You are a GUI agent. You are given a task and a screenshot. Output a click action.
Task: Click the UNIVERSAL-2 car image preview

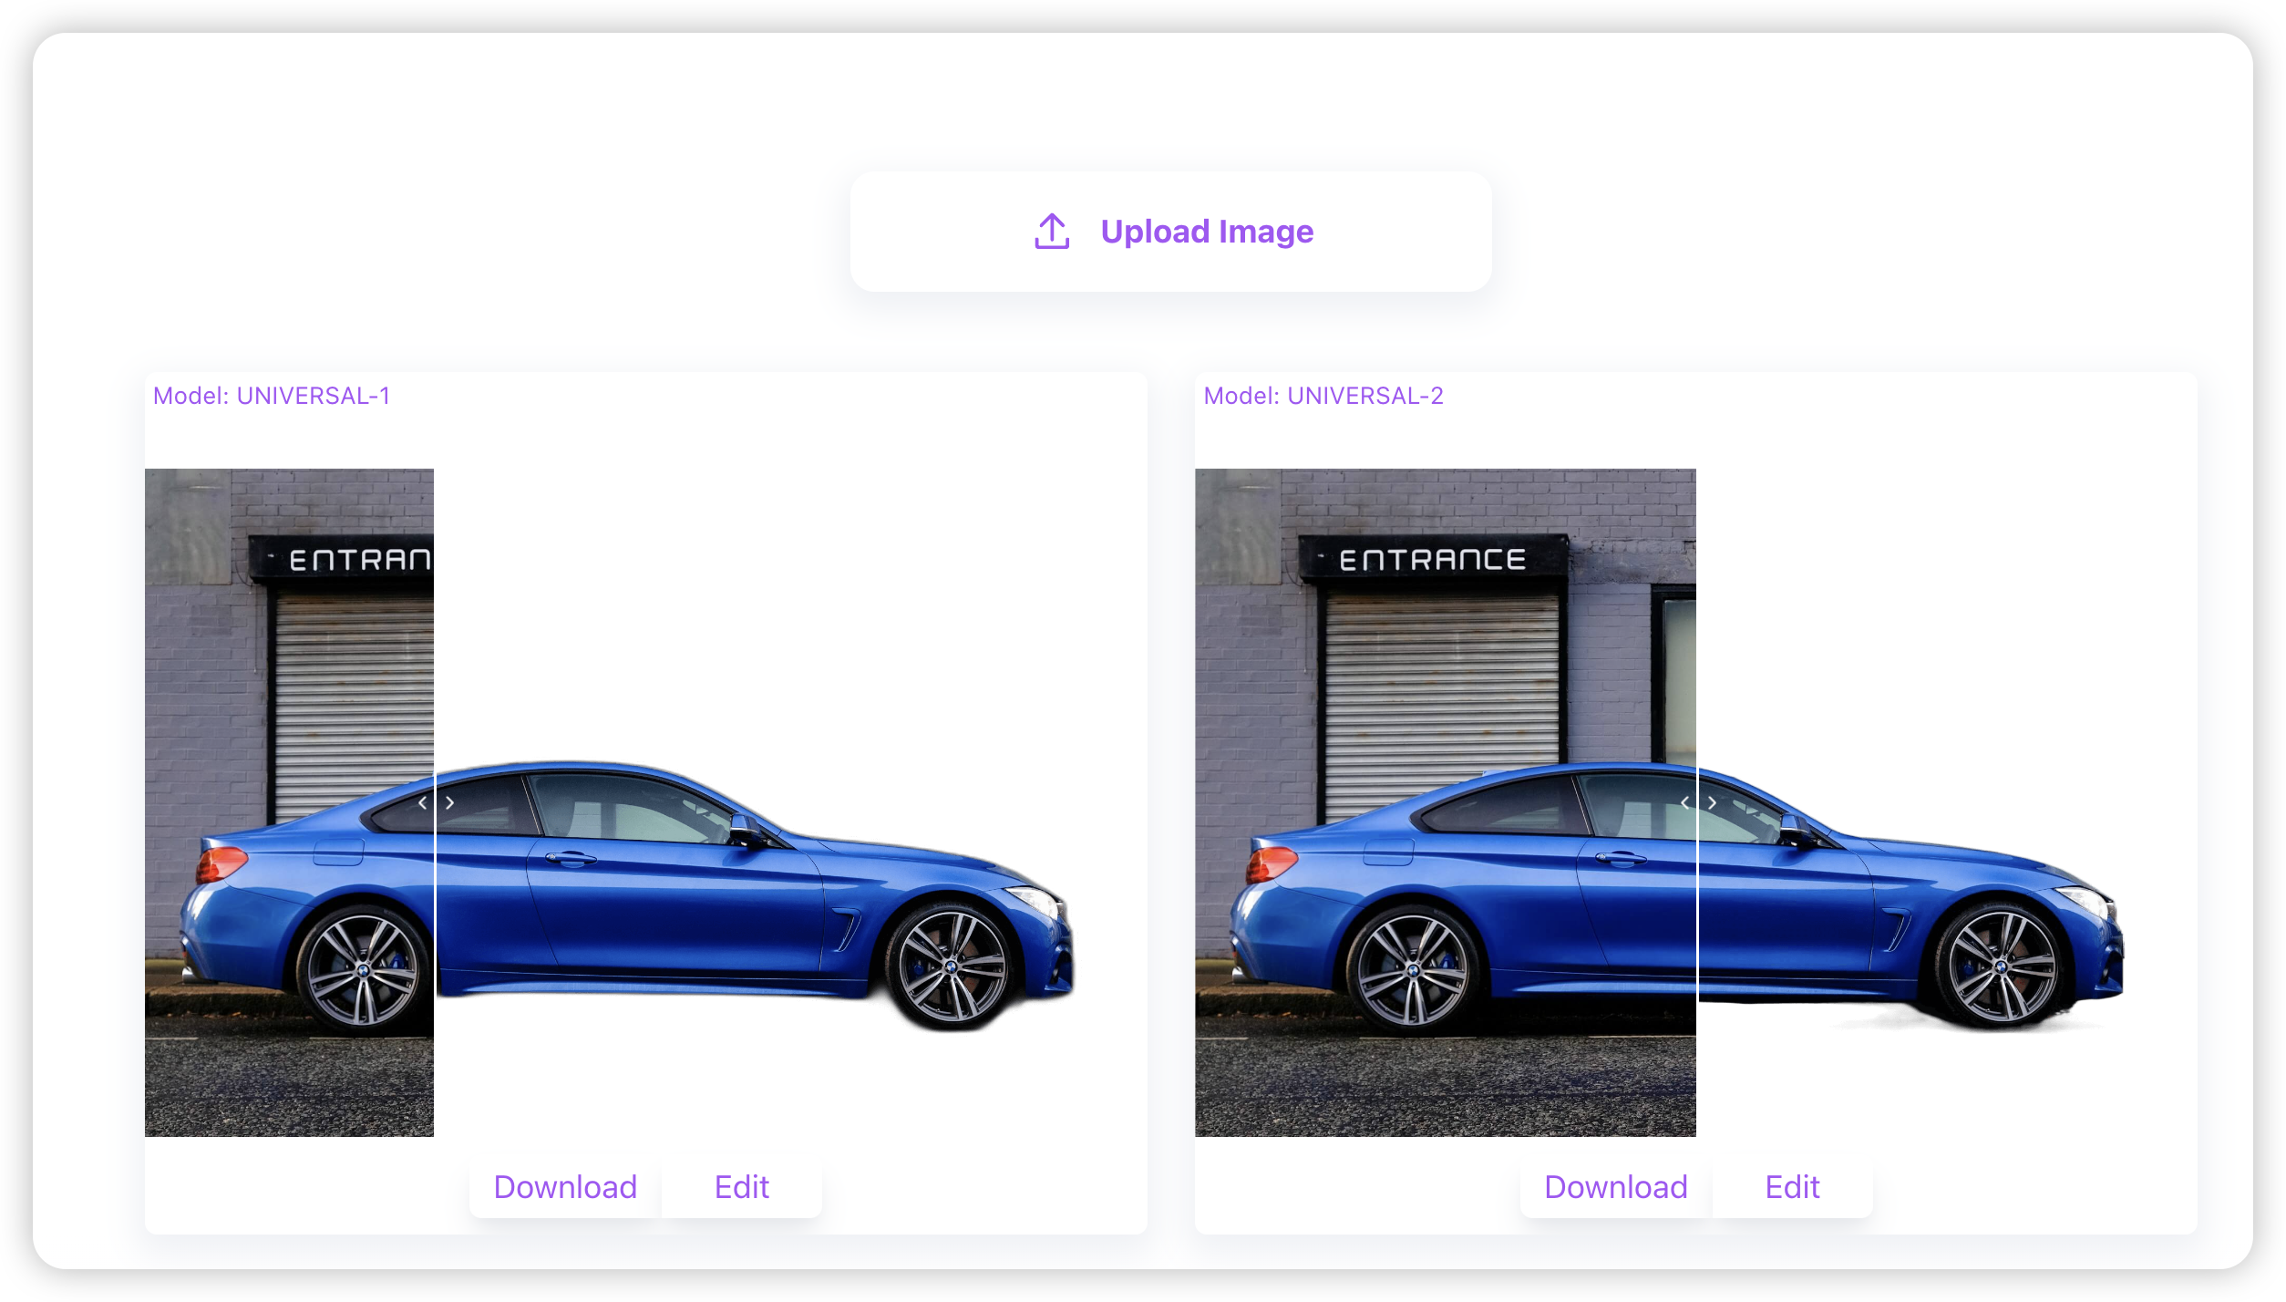coord(1696,802)
